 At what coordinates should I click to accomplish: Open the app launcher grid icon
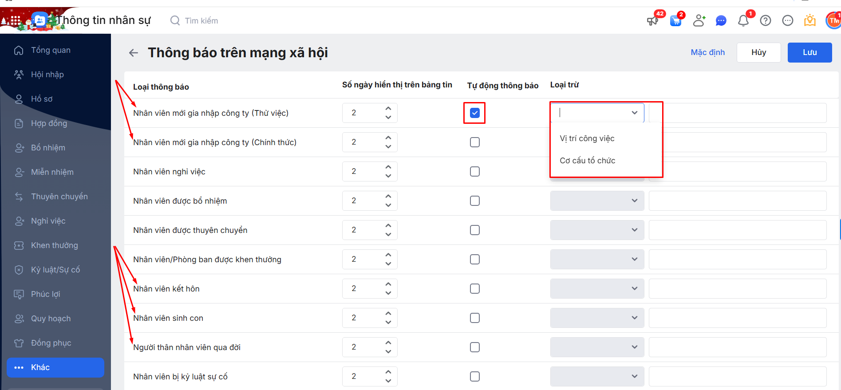tap(16, 20)
